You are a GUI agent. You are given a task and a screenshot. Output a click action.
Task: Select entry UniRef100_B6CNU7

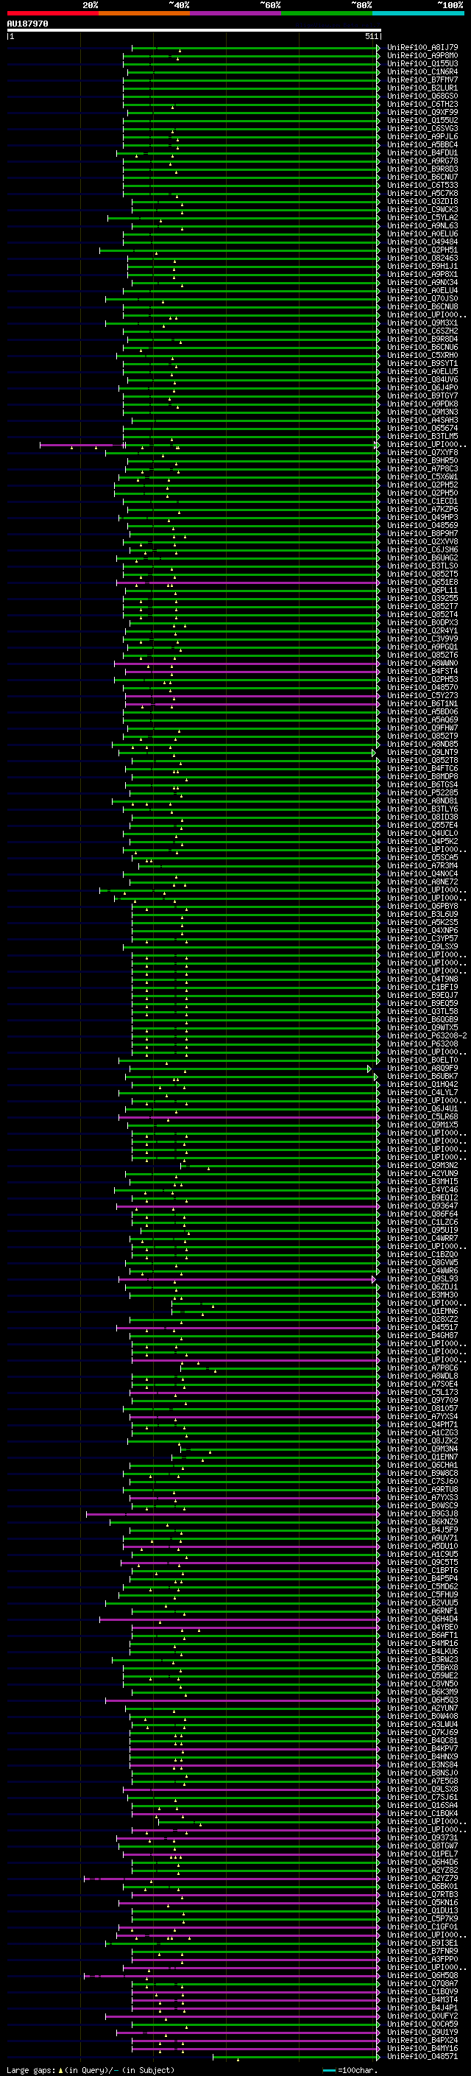point(422,177)
